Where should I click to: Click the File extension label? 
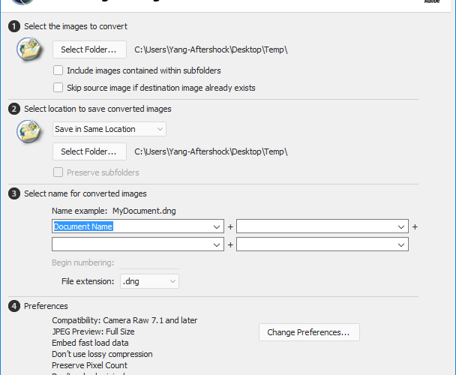click(88, 281)
